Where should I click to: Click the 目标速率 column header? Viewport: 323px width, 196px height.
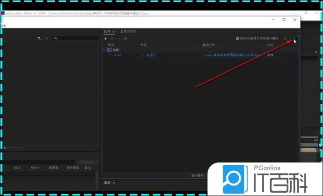(x=73, y=168)
